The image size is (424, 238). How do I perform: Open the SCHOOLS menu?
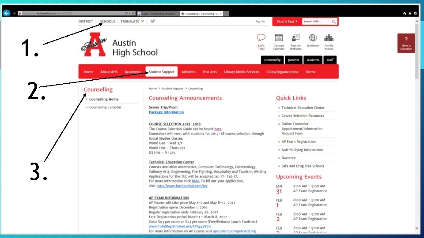click(107, 21)
